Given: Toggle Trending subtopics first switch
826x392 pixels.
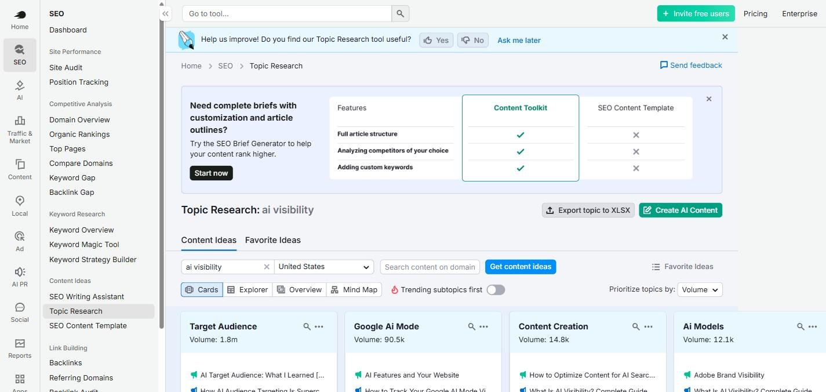Looking at the screenshot, I should coord(496,289).
